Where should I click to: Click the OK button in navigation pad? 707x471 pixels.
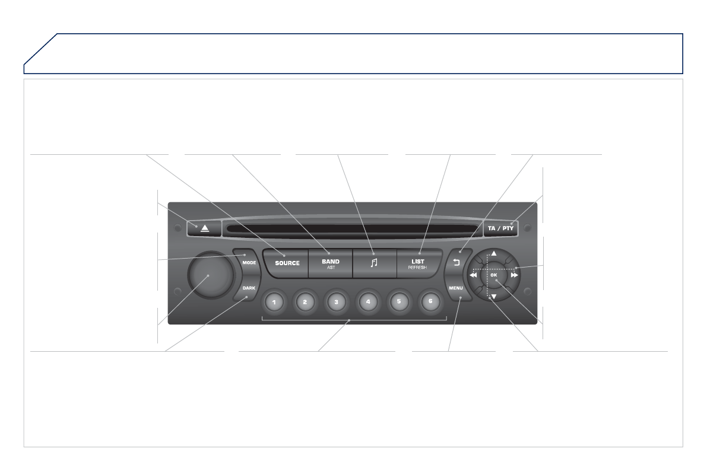494,275
